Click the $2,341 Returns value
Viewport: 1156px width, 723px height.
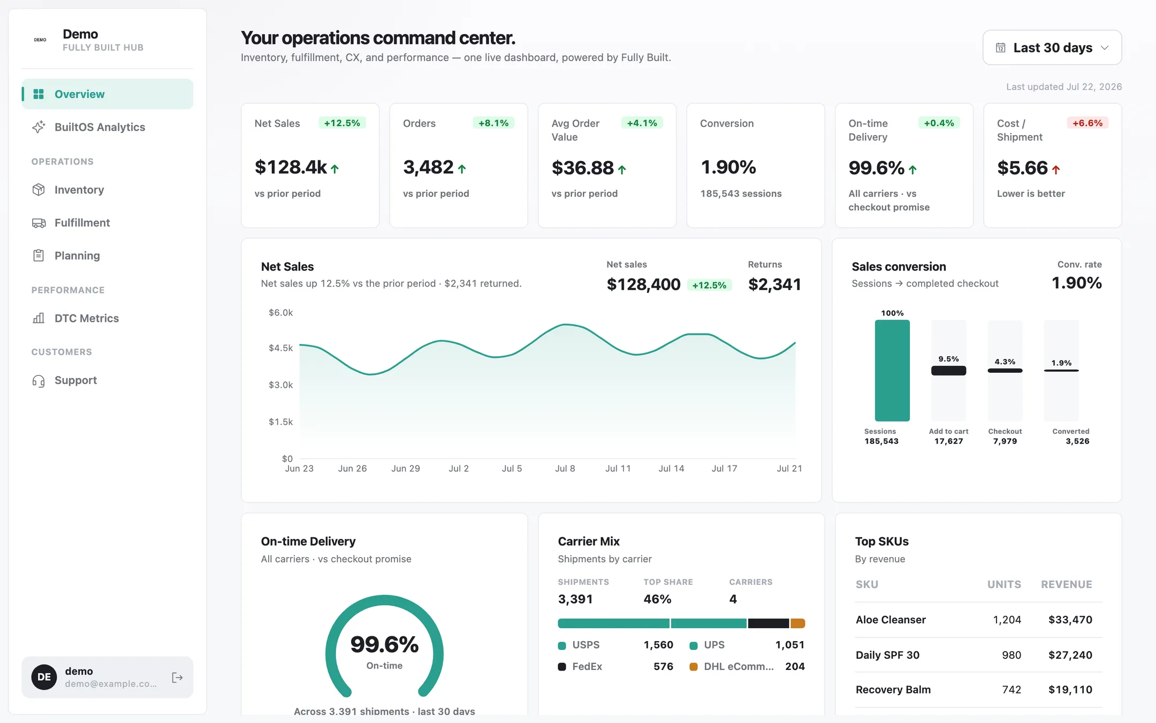774,284
